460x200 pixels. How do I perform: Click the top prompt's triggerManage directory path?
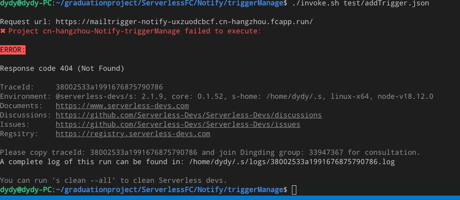click(169, 3)
